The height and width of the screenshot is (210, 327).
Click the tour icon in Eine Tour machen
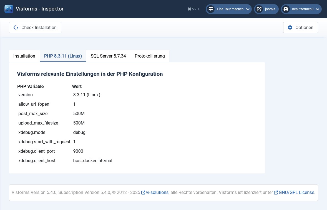(x=211, y=9)
